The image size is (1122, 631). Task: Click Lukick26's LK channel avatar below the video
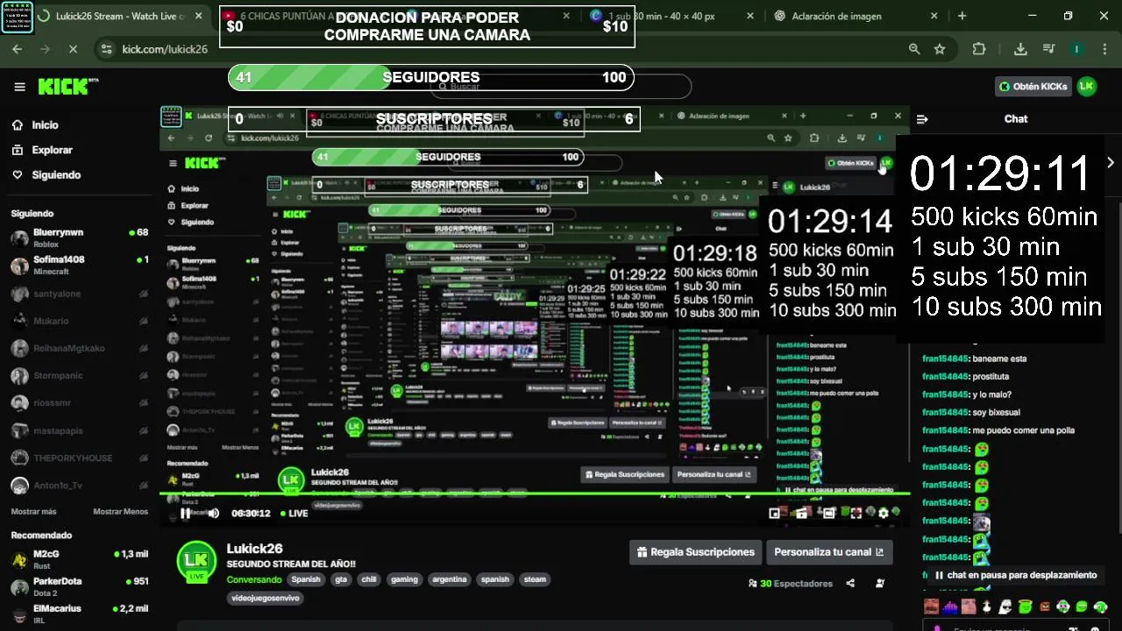(196, 562)
